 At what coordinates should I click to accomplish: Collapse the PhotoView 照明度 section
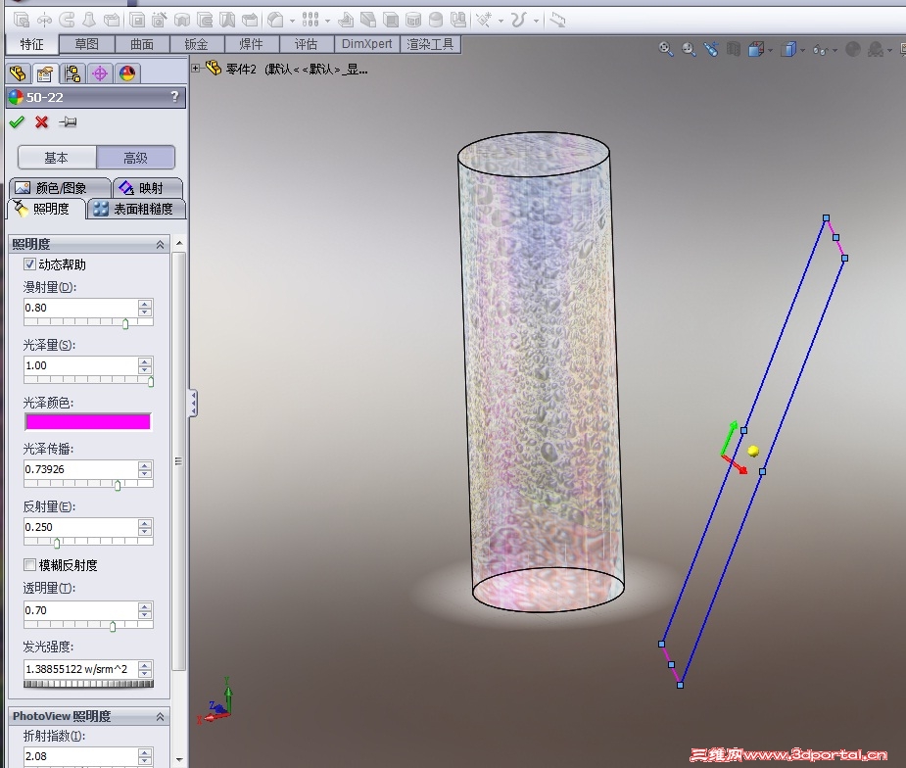89,716
